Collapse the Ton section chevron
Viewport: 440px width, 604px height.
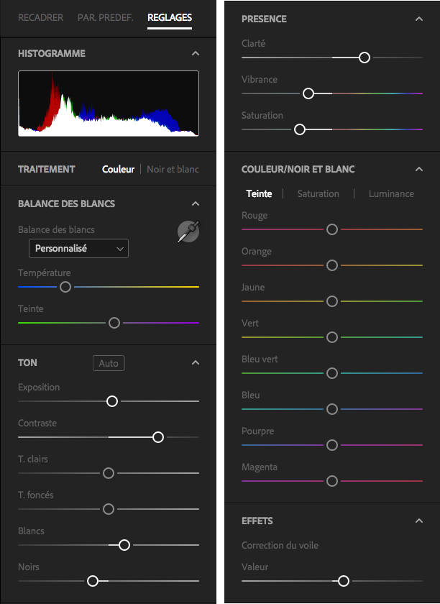click(x=196, y=362)
